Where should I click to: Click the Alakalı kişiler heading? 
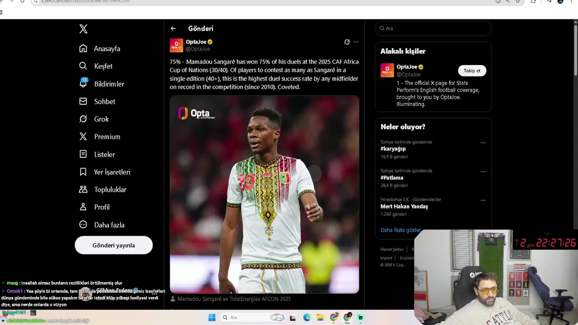pos(403,51)
